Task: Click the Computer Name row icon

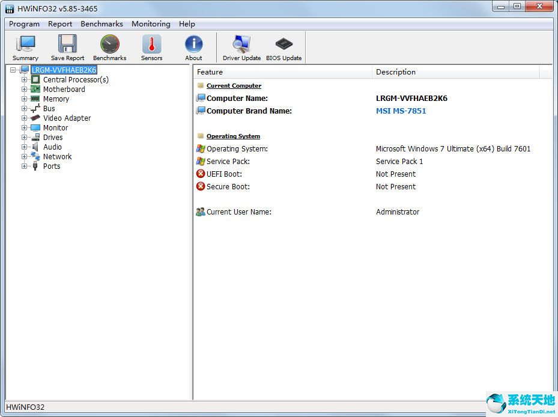Action: tap(201, 98)
